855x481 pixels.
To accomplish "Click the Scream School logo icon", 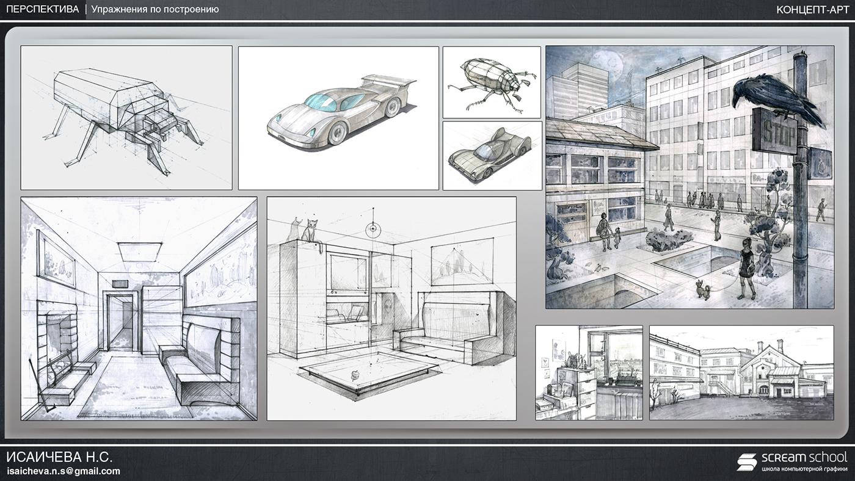I will pos(746,462).
